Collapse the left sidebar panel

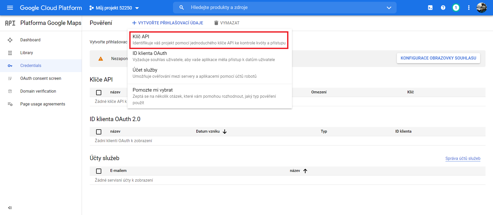click(10, 208)
